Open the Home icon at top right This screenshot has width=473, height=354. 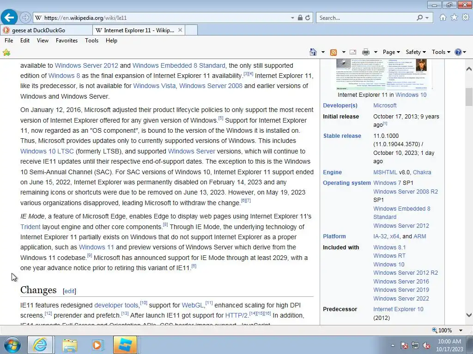click(443, 18)
